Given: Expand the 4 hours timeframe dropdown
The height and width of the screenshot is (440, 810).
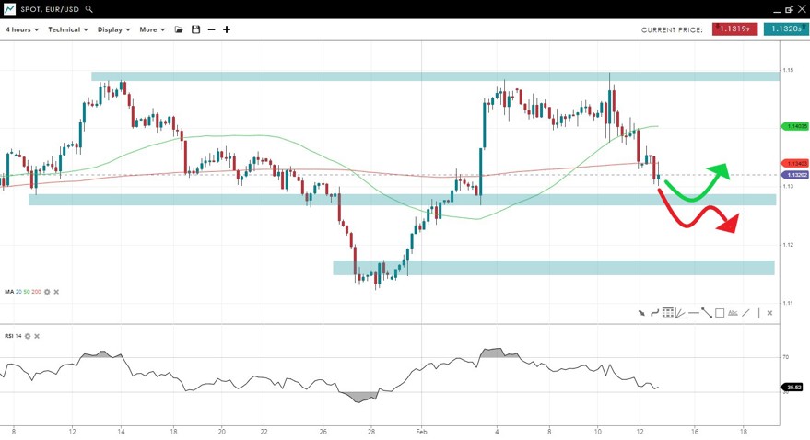Looking at the screenshot, I should click(22, 29).
